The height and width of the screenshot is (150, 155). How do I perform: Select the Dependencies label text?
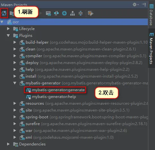(x=32, y=144)
